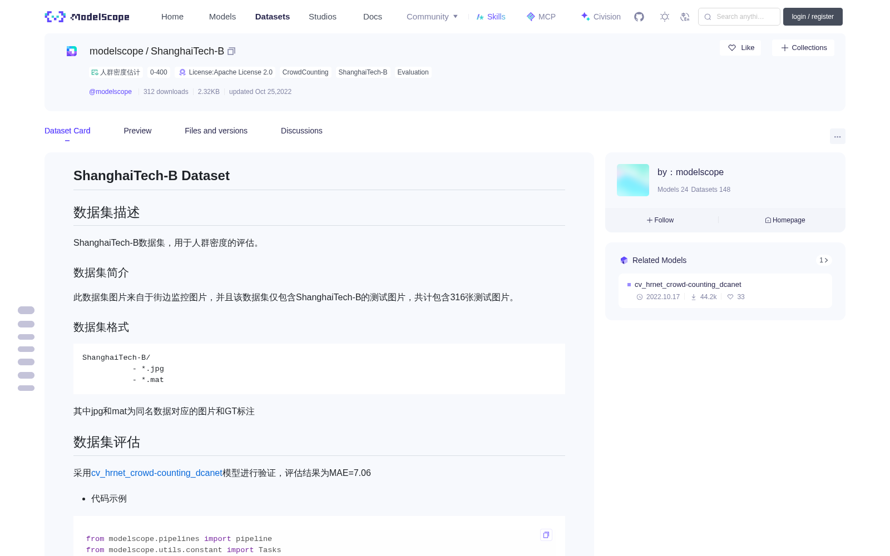The image size is (890, 556).
Task: Click the '数据集格式' heading
Action: point(101,327)
